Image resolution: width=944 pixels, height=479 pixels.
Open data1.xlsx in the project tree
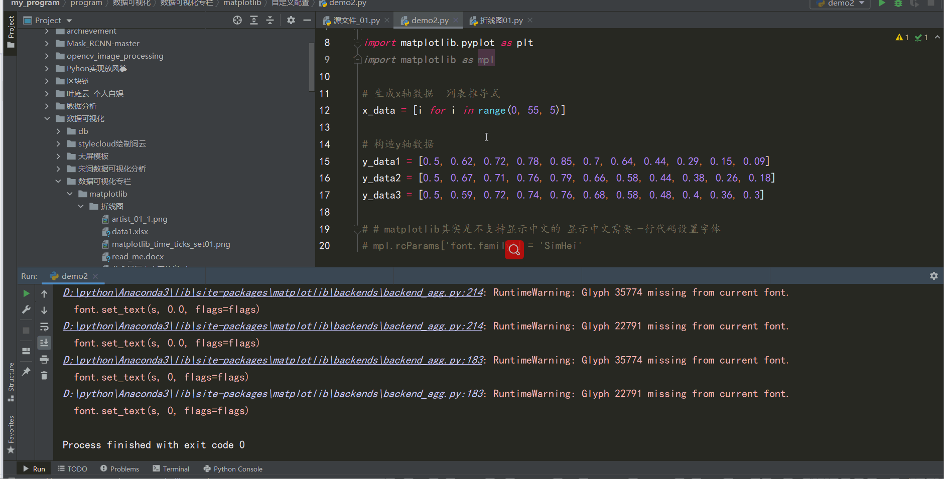coord(129,232)
